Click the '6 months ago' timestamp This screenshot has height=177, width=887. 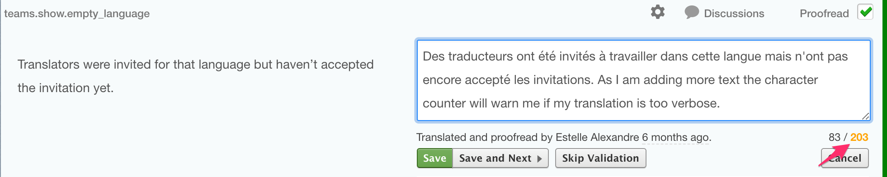[676, 137]
